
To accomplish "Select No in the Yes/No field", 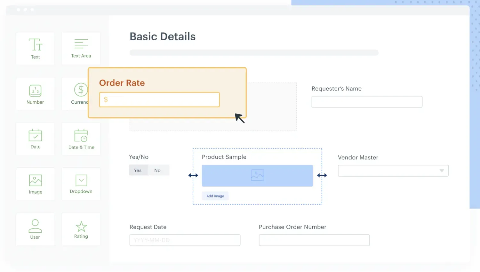I will [x=157, y=170].
